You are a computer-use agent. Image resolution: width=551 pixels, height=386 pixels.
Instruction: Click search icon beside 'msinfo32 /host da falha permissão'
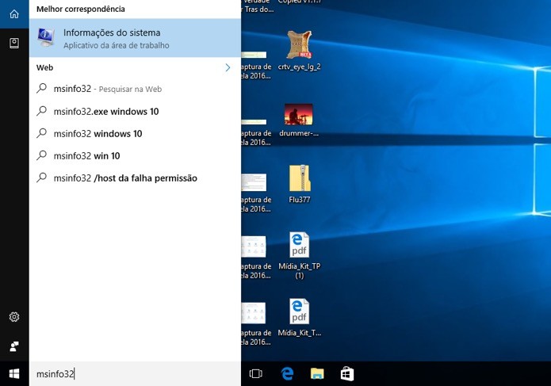[41, 178]
